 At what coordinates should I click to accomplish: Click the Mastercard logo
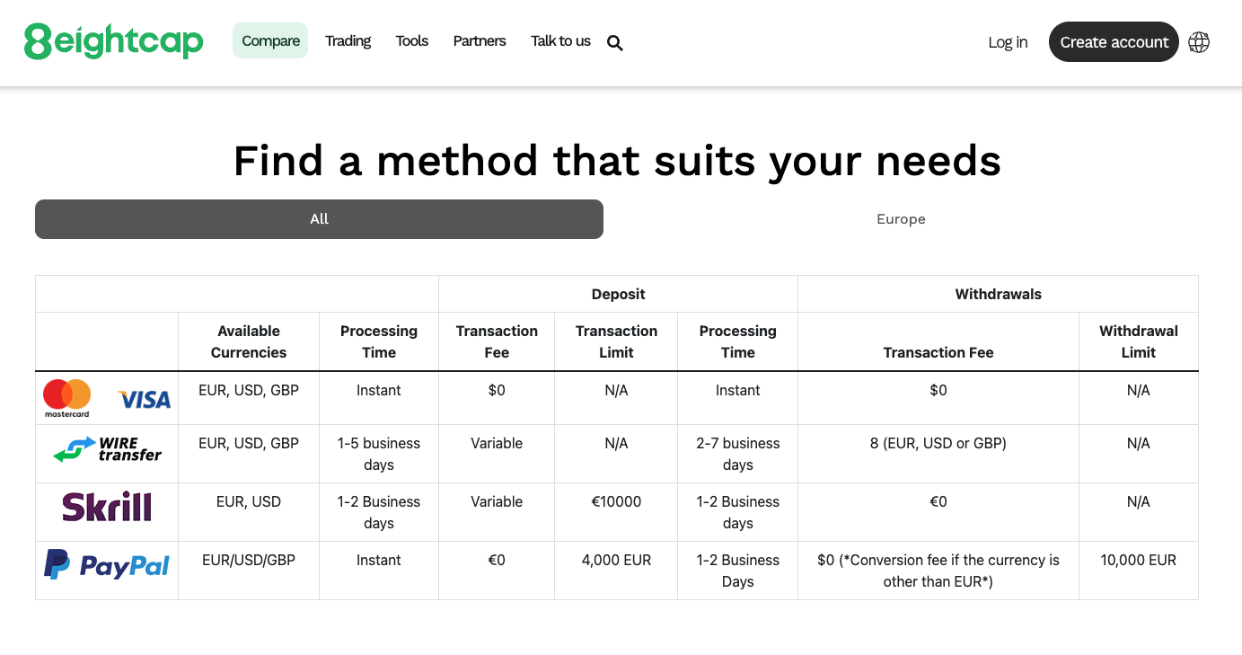[67, 398]
